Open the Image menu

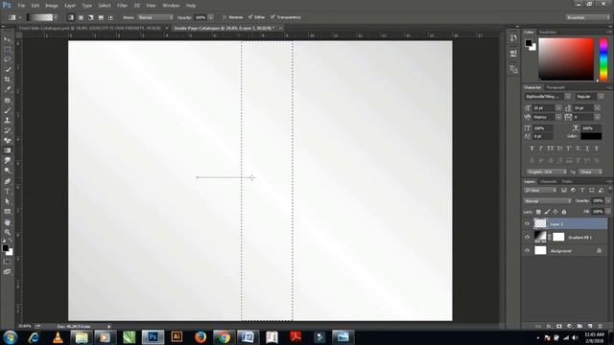coord(52,6)
